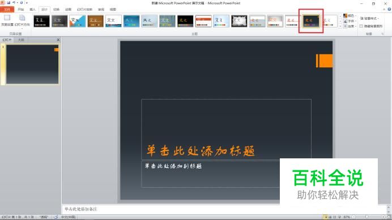Open the Page Setup (页面设置) icon
The height and width of the screenshot is (220, 392).
pyautogui.click(x=7, y=20)
